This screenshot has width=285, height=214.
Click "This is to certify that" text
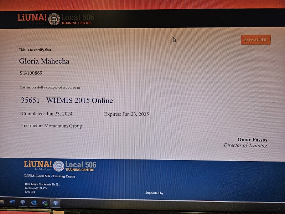35,50
